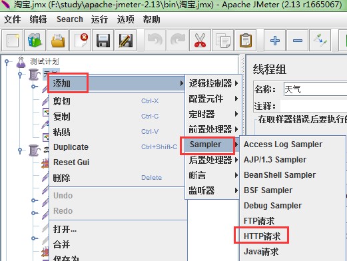This screenshot has width=347, height=261.
Task: Select Debug Sampler
Action: coord(292,206)
